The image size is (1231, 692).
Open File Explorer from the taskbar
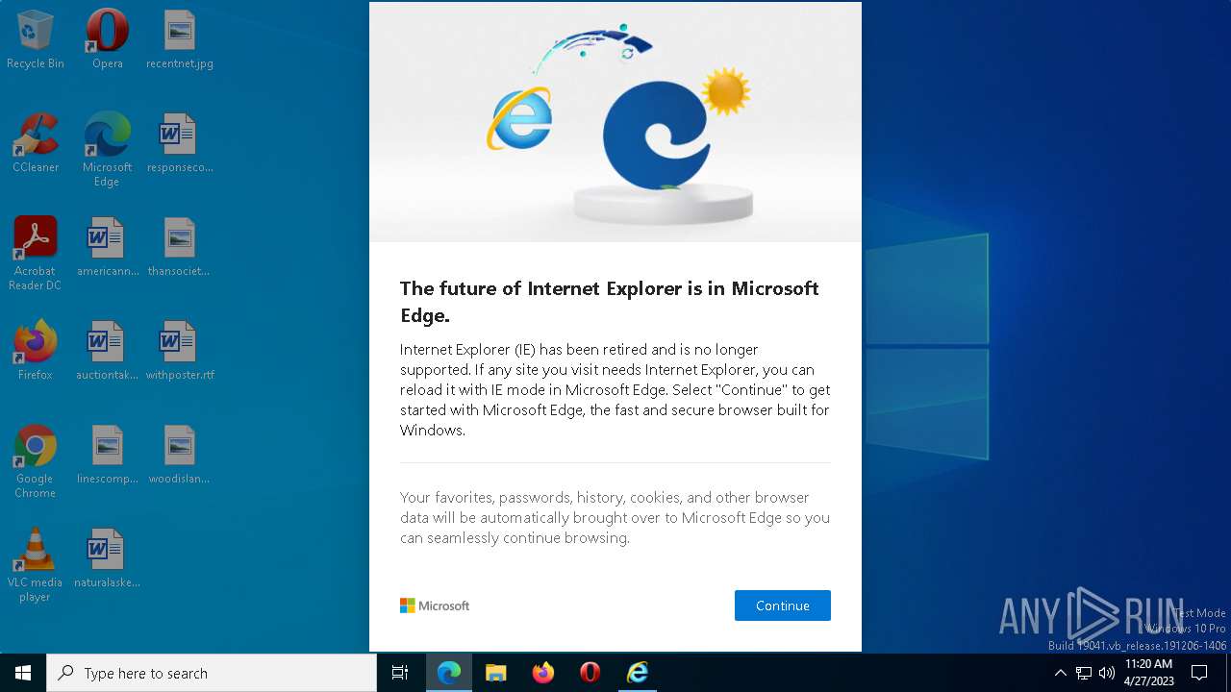[495, 673]
